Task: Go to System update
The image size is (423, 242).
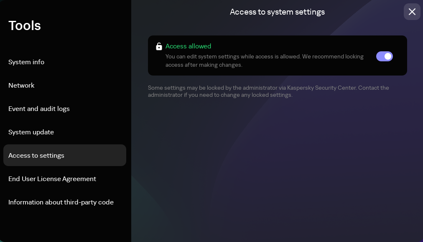Action: pos(31,132)
